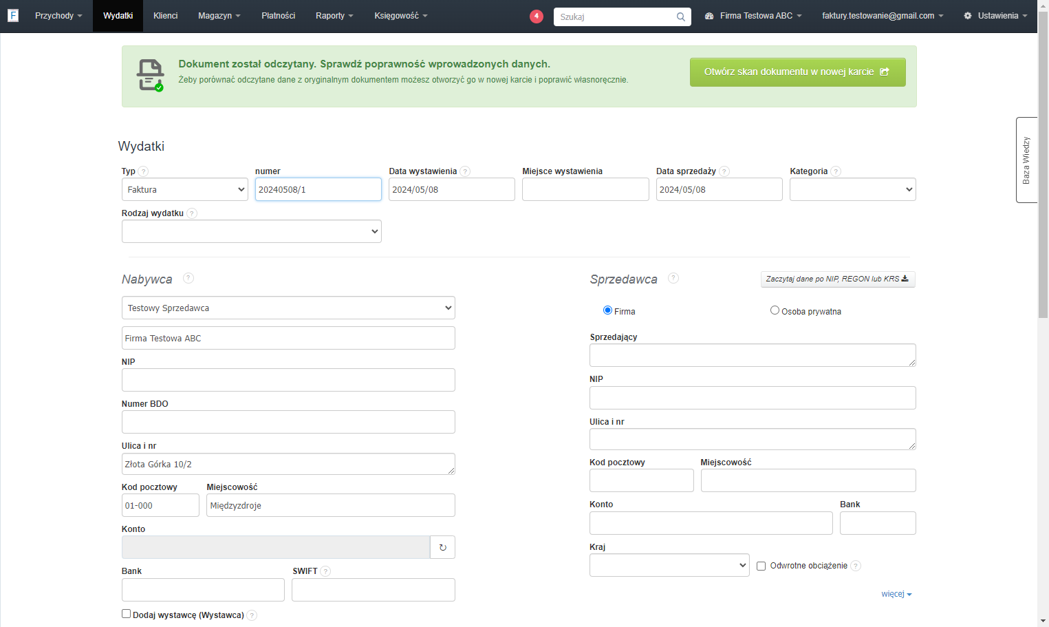Viewport: 1049px width, 627px height.
Task: Go to the Klienci tab
Action: pos(165,16)
